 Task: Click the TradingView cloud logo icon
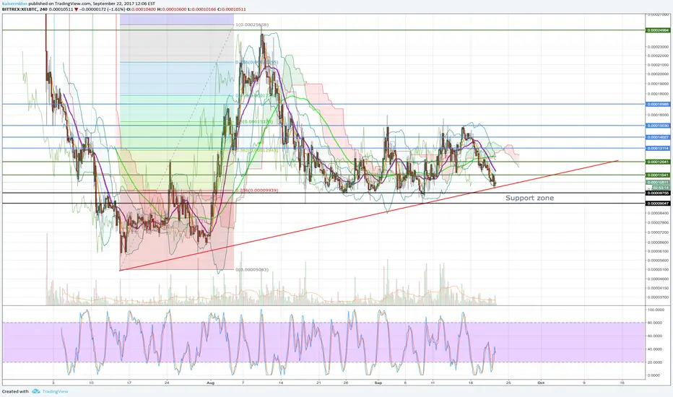(35, 391)
